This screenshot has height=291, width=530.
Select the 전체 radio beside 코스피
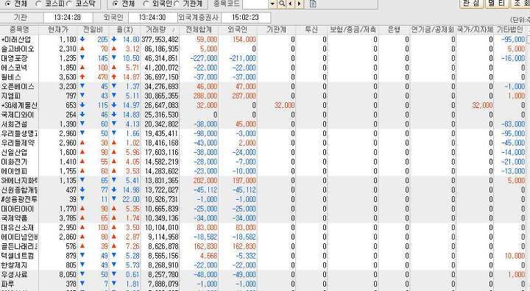pyautogui.click(x=8, y=4)
